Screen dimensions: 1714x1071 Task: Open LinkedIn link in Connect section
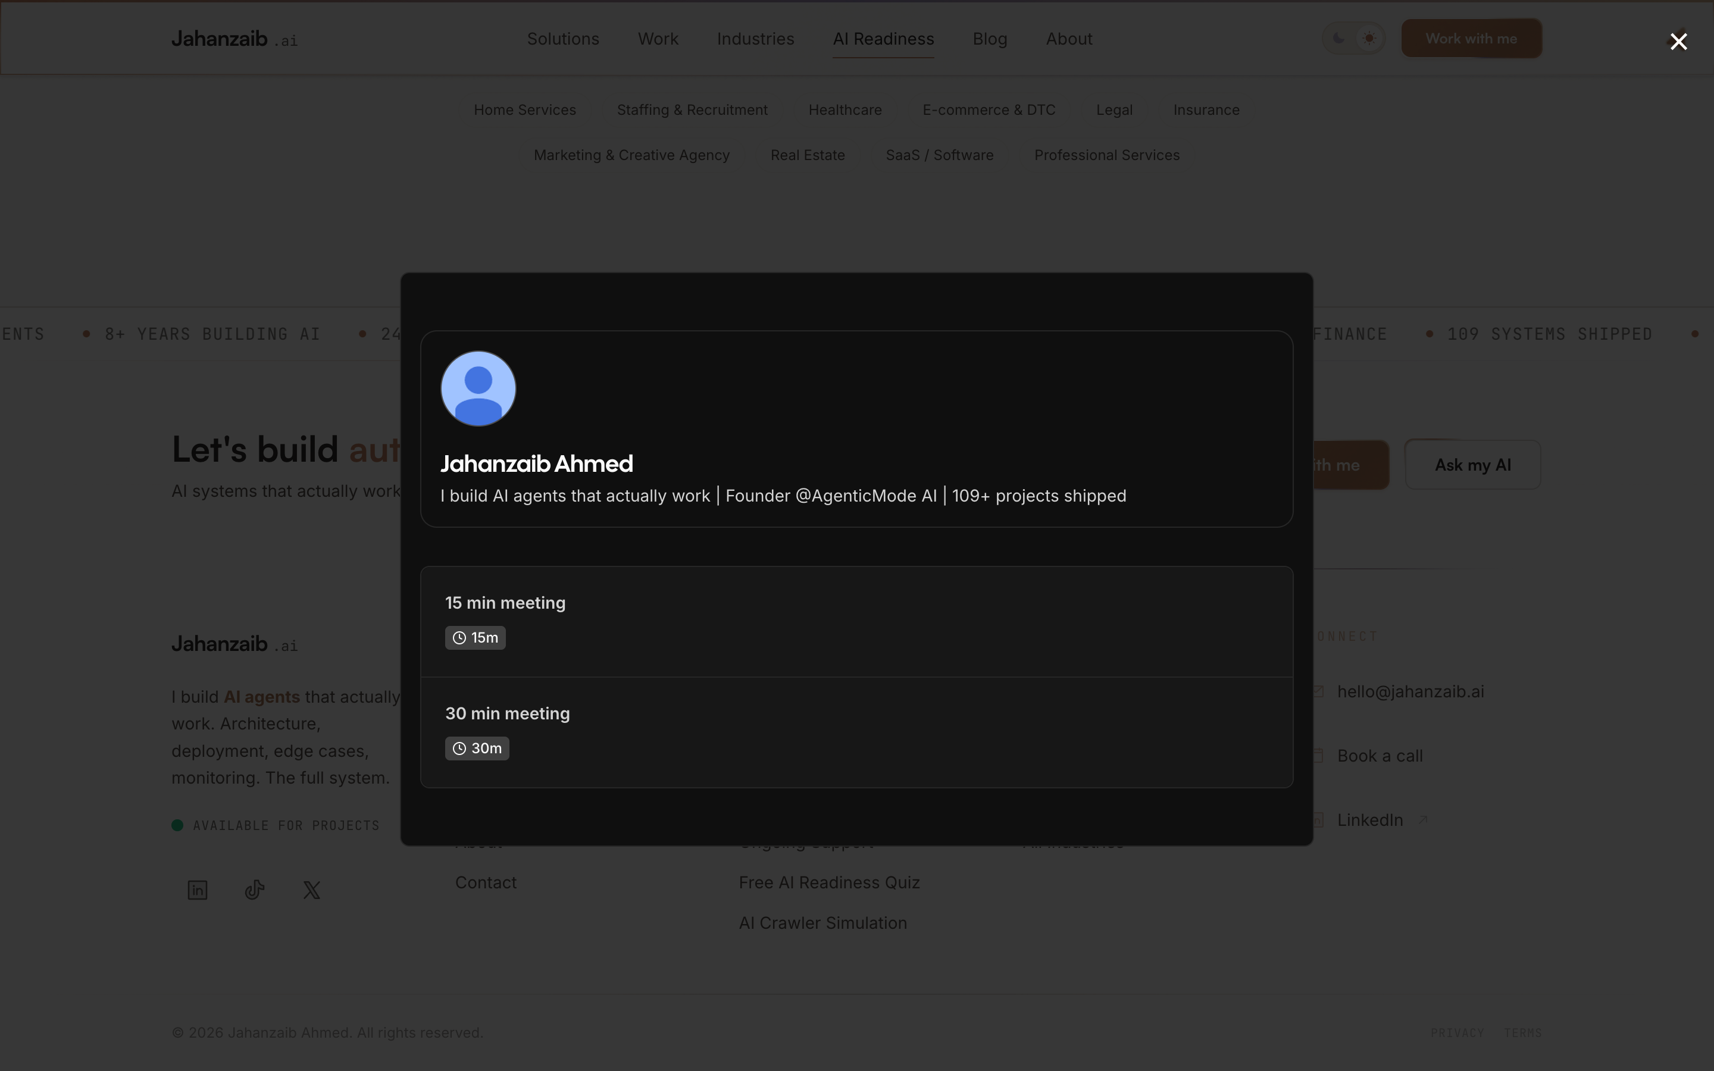(x=1370, y=819)
